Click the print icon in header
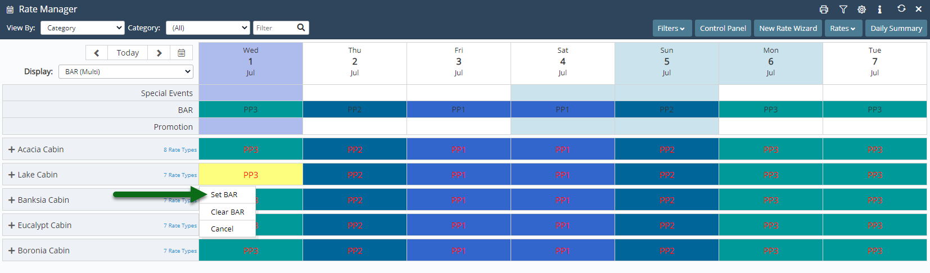930x273 pixels. (x=824, y=9)
